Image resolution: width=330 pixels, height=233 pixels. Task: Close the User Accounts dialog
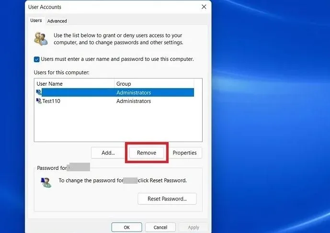coord(204,7)
